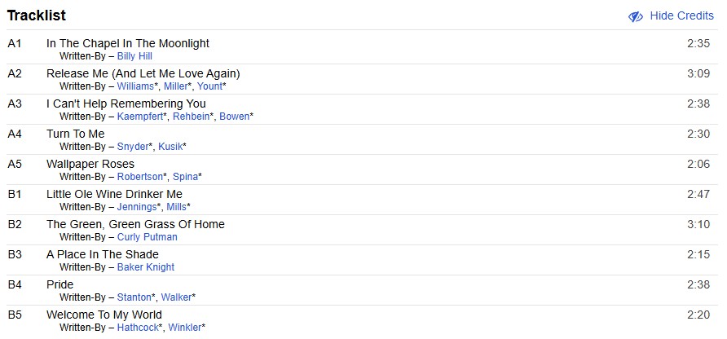The image size is (727, 339).
Task: Click the Rehbein credit link
Action: coord(192,117)
